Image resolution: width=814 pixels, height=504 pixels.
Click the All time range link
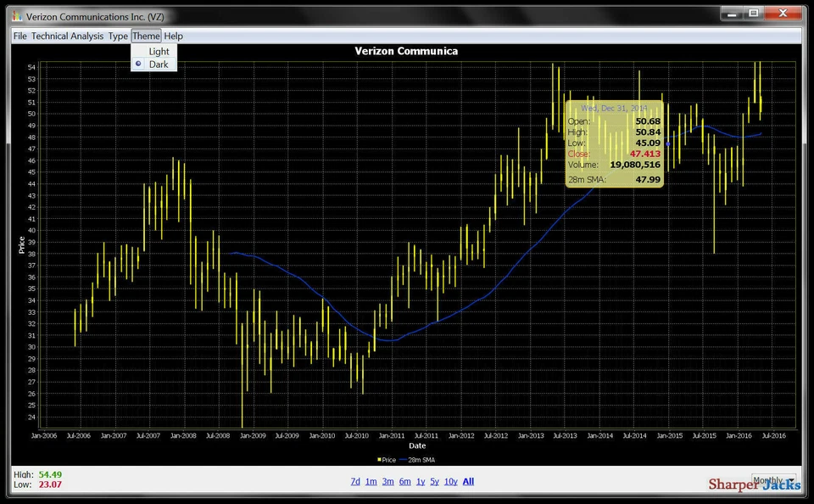click(467, 481)
